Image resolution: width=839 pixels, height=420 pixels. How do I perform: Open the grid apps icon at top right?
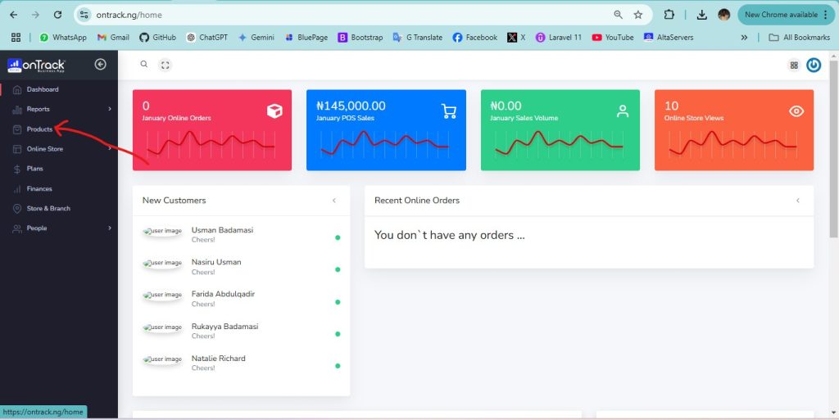tap(793, 65)
